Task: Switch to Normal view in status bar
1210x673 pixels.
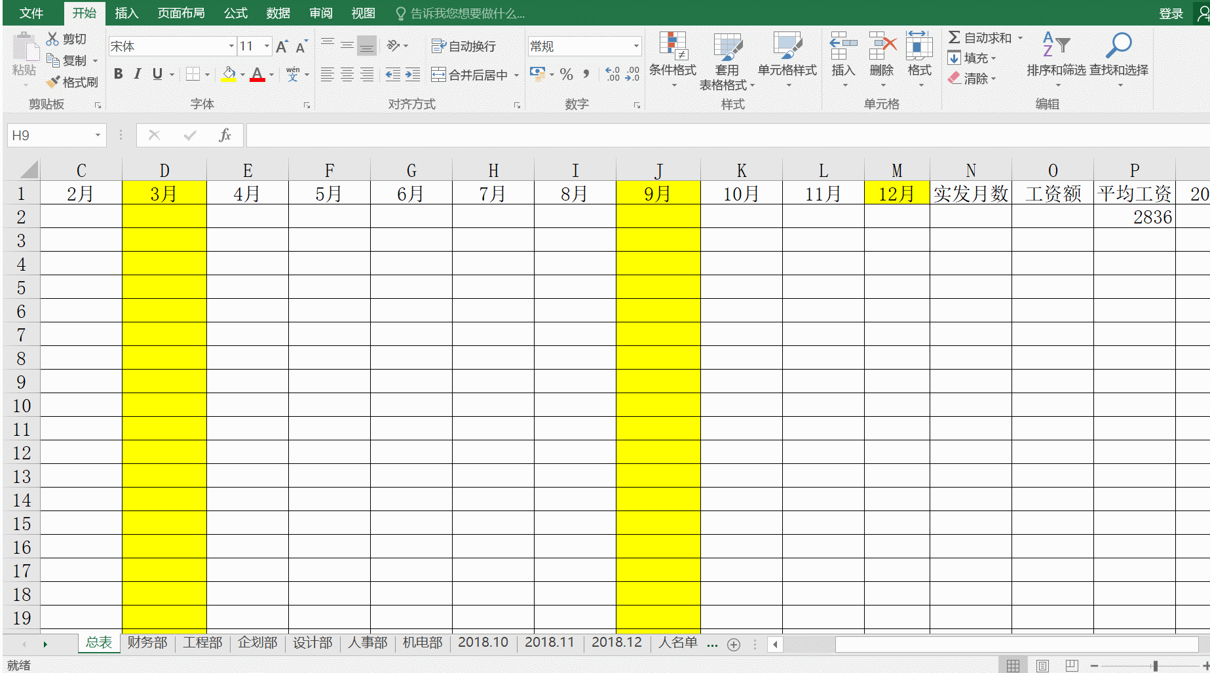Action: coord(1013,666)
